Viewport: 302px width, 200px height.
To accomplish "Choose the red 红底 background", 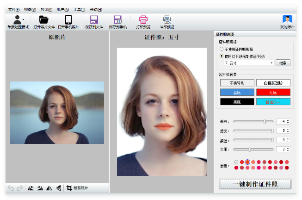I will 273,93.
